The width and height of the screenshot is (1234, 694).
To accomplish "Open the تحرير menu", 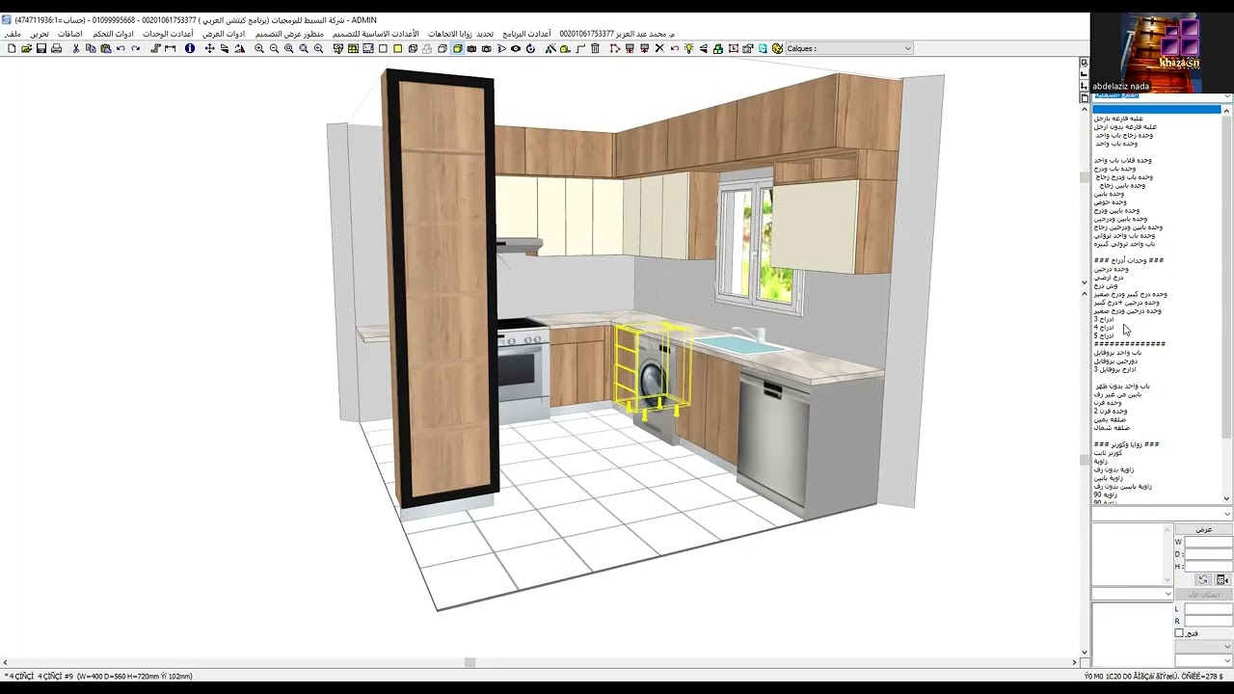I will coord(39,34).
